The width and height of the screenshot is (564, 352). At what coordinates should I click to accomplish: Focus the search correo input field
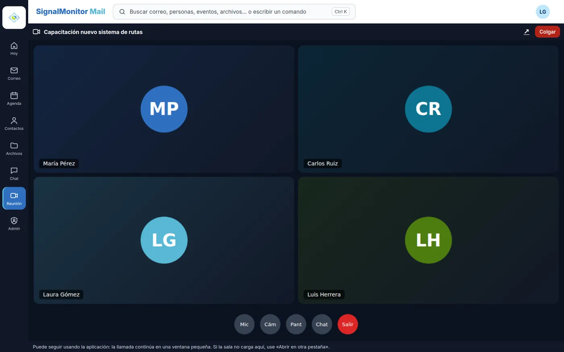point(234,12)
